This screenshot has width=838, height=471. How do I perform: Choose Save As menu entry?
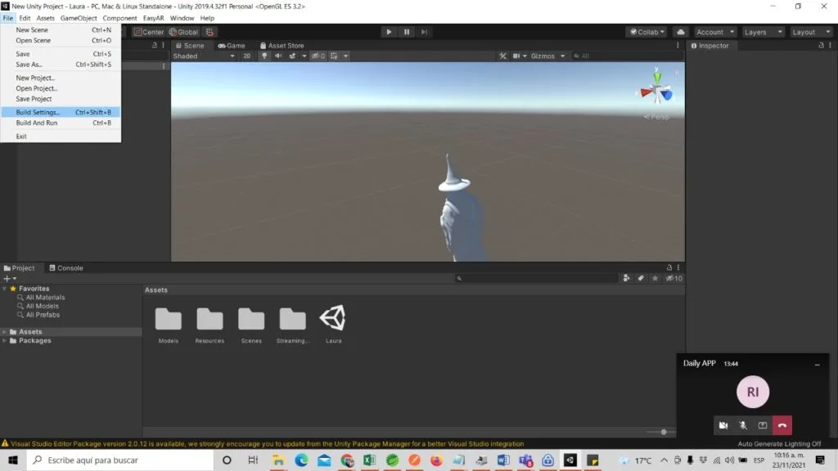click(61, 64)
